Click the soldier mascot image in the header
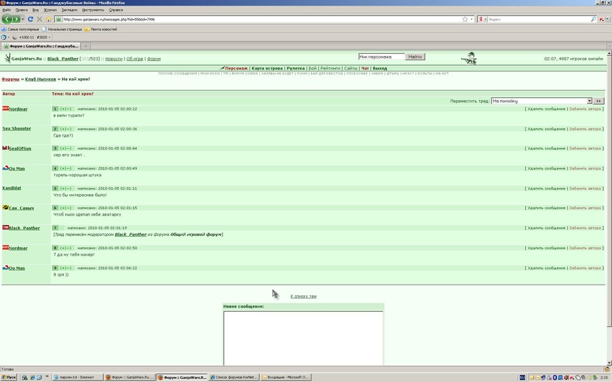 [469, 59]
